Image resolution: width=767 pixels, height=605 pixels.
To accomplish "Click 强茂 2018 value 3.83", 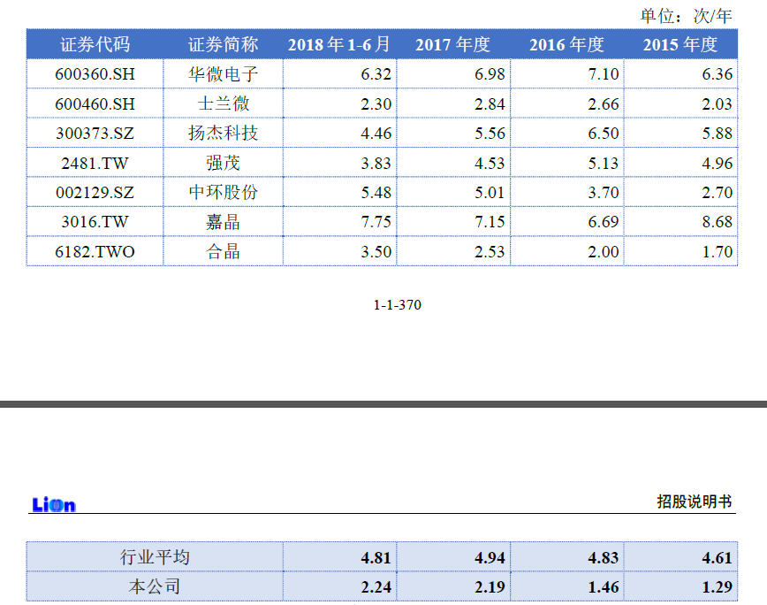I will (376, 163).
